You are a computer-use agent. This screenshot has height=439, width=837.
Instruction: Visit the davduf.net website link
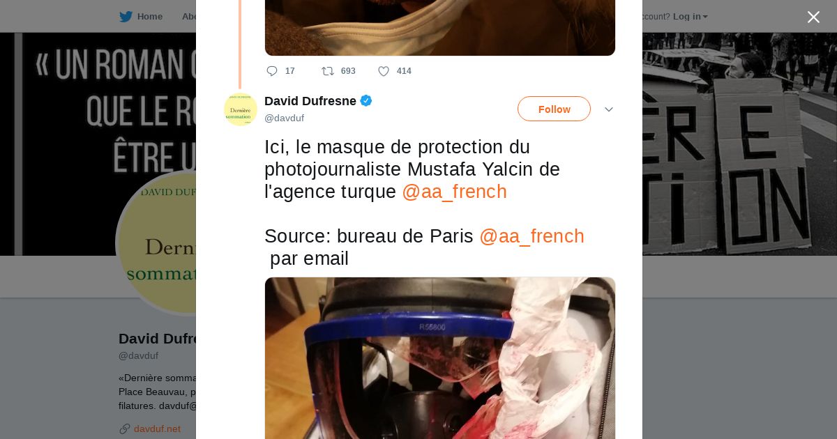click(x=157, y=429)
